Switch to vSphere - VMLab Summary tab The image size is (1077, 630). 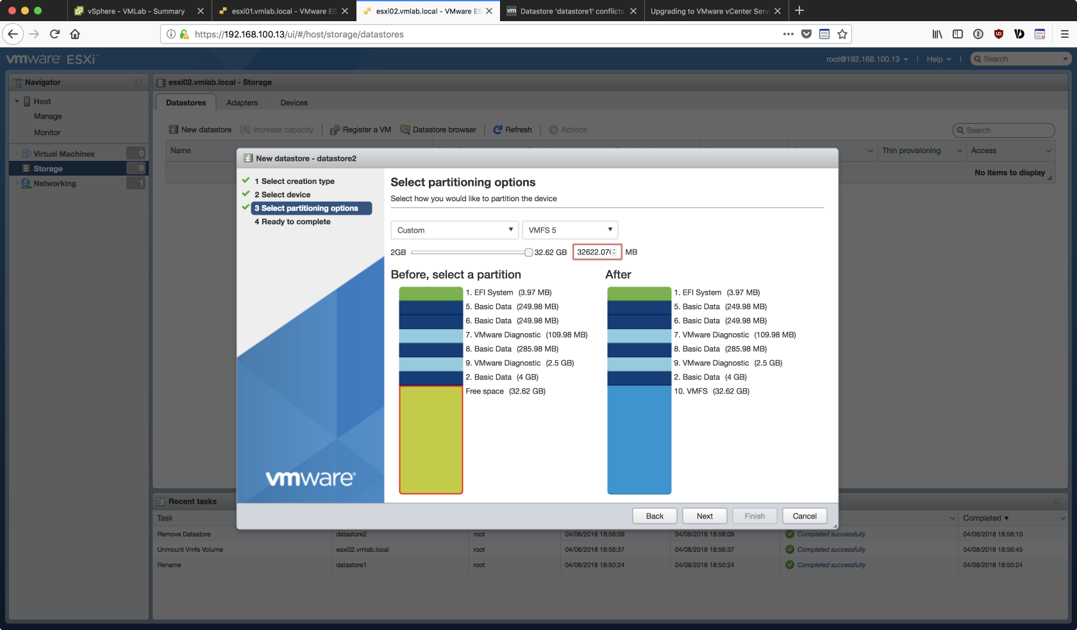136,11
